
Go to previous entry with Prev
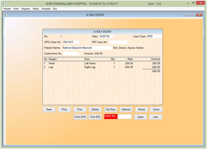pos(80,110)
